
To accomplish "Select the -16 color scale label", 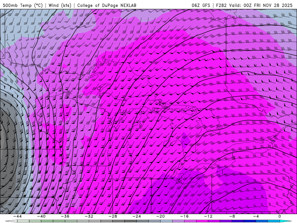I will [x=185, y=216].
